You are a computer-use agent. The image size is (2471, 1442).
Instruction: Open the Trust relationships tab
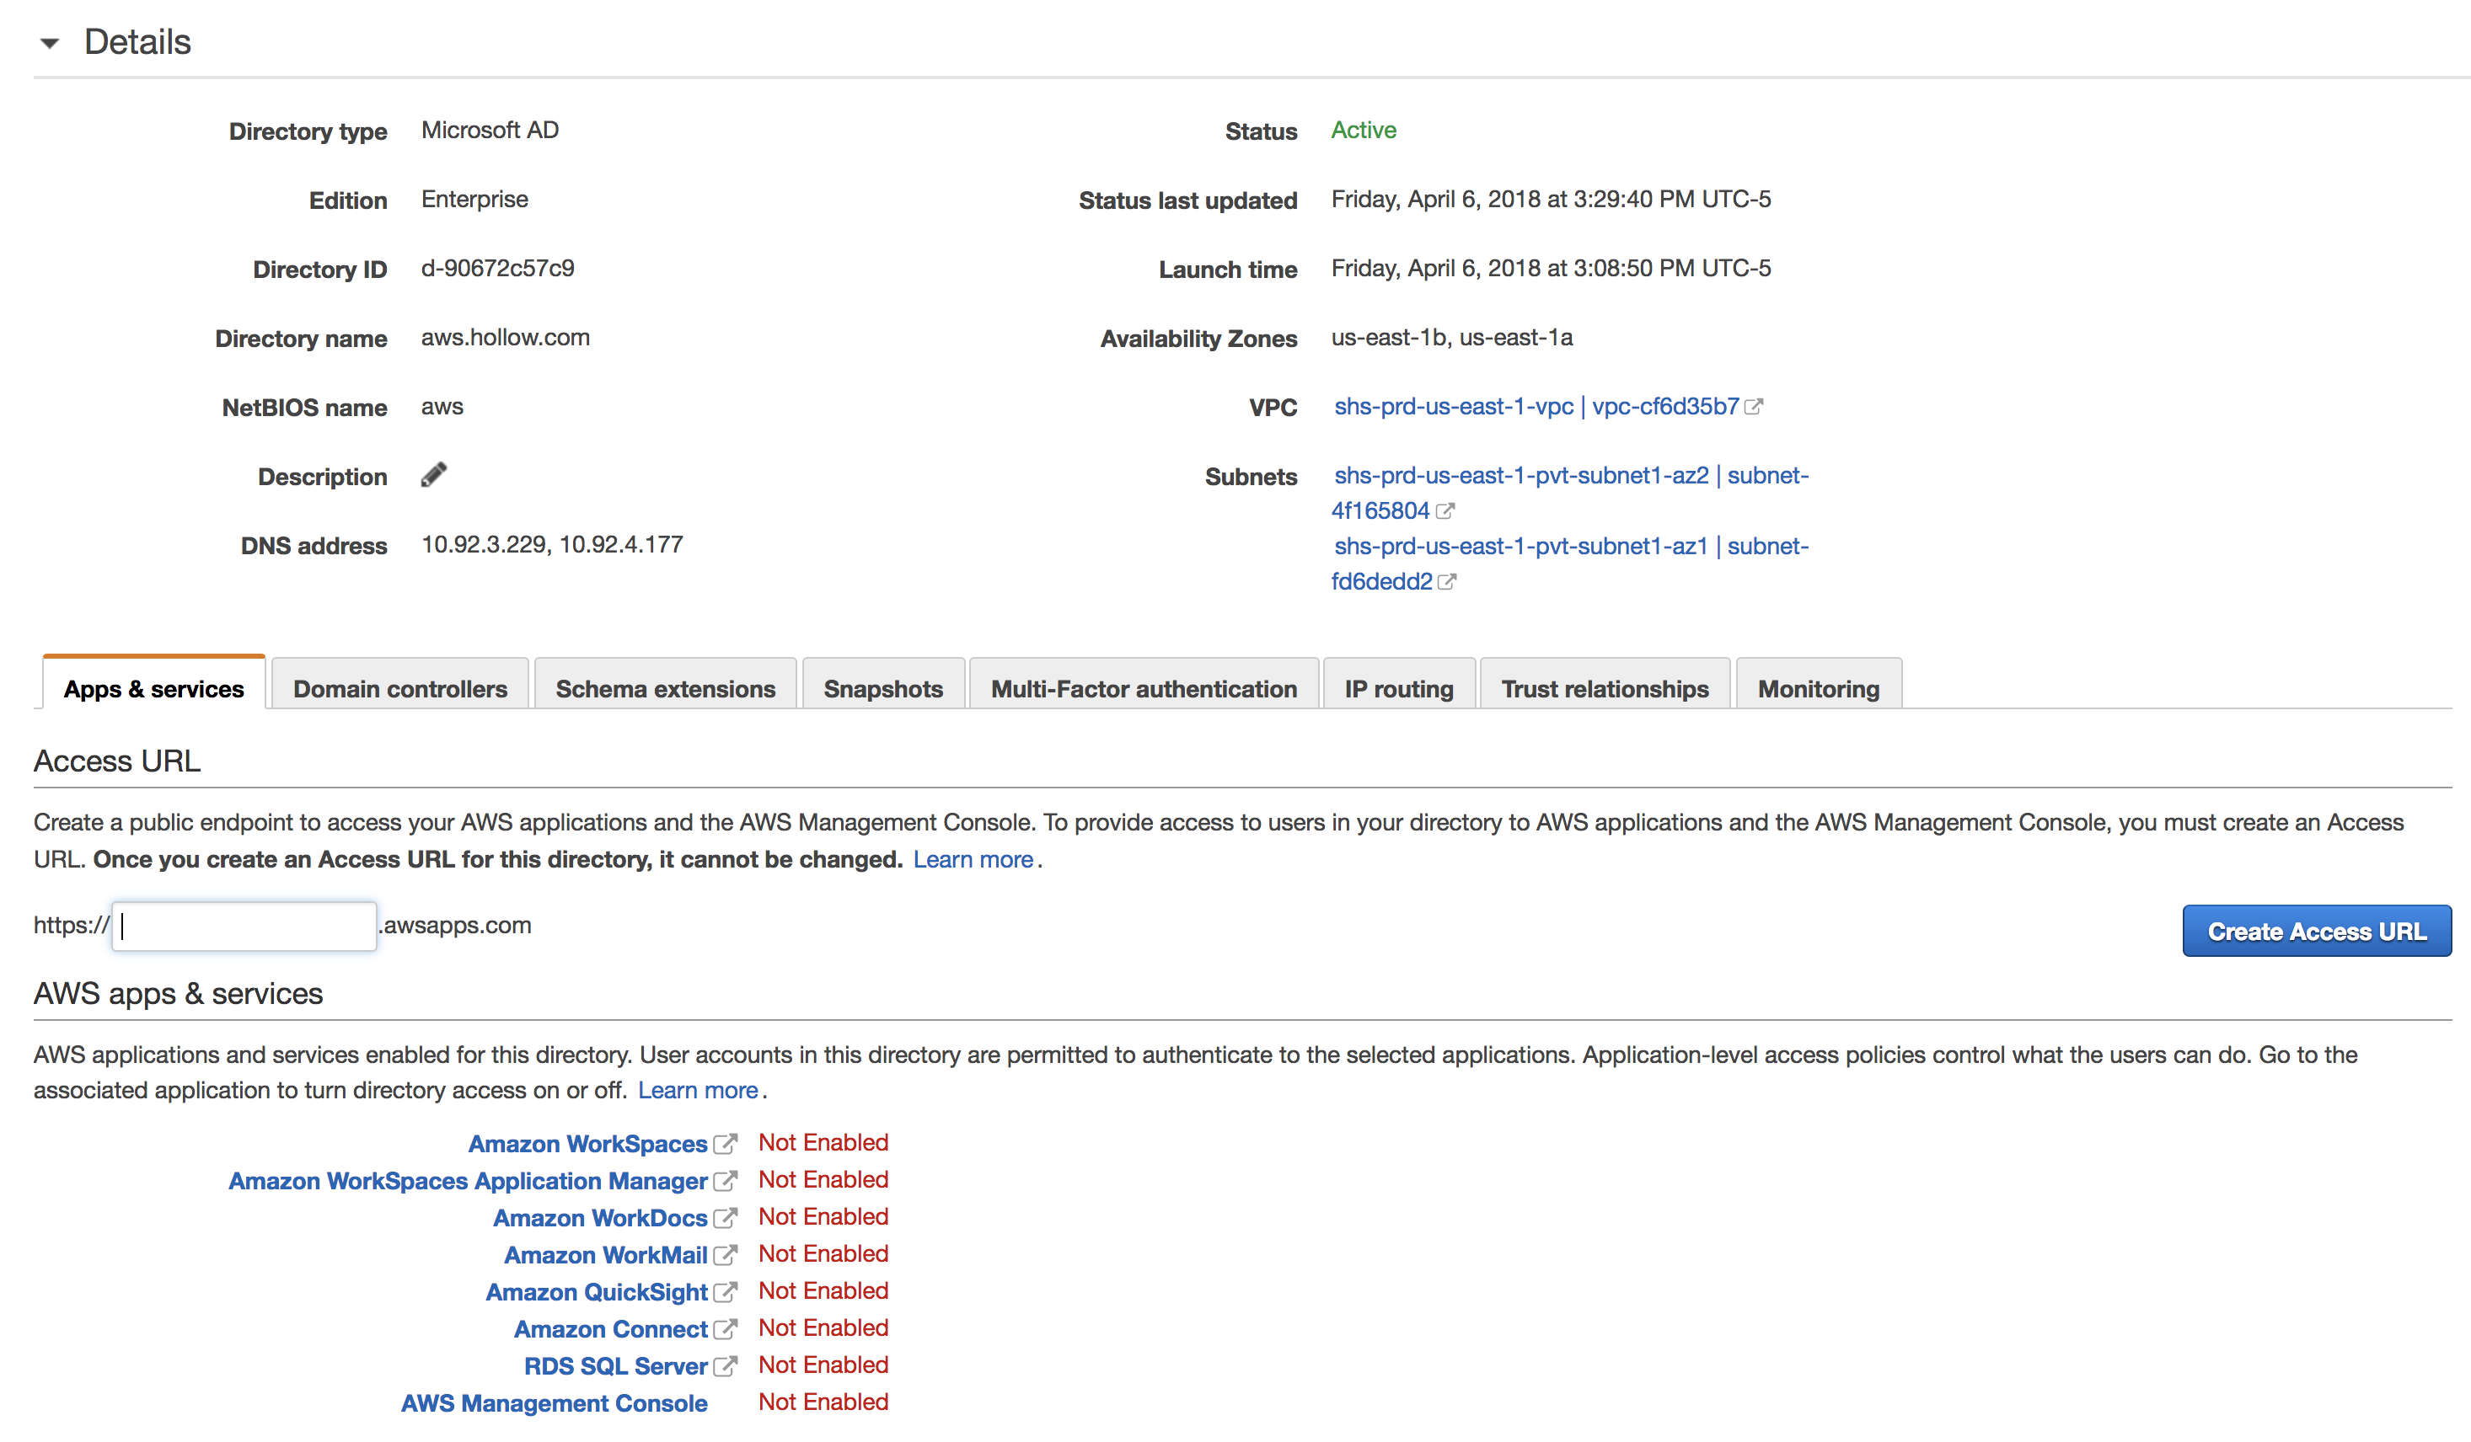(x=1604, y=688)
